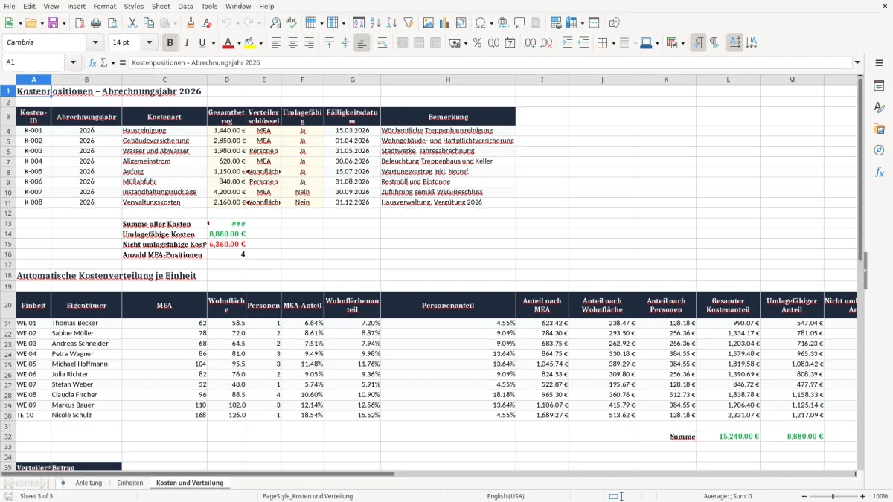Screen dimensions: 893x502
Task: Click the Select Function sigma button
Action: (x=106, y=62)
